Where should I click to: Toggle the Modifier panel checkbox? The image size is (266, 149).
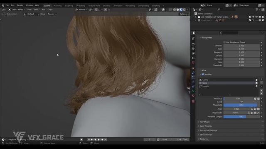tap(203, 74)
